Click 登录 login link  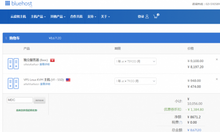[x=141, y=16]
